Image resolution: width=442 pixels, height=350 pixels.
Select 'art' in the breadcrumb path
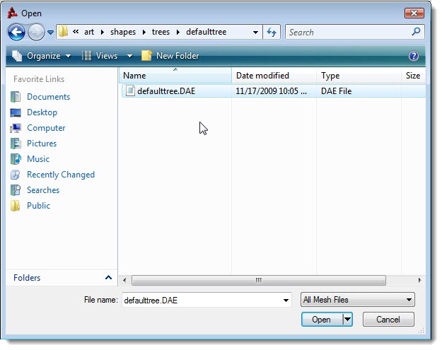[89, 32]
